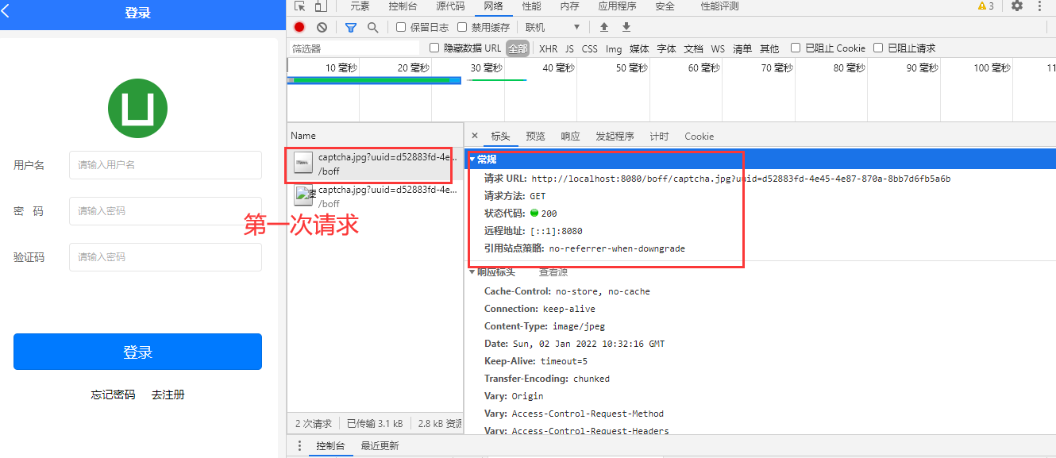Check the 隐藏数据 URL option
The height and width of the screenshot is (458, 1056).
tap(434, 48)
